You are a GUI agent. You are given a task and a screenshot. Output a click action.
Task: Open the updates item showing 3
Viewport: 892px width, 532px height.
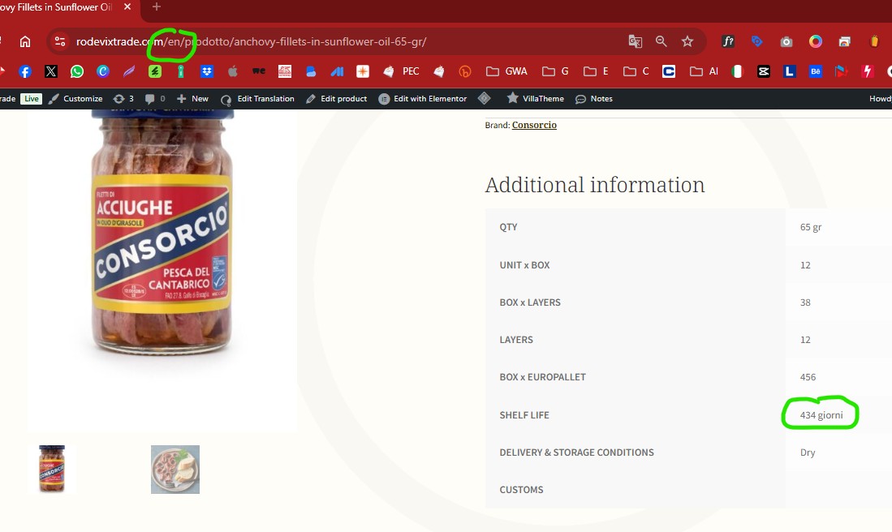coord(123,98)
